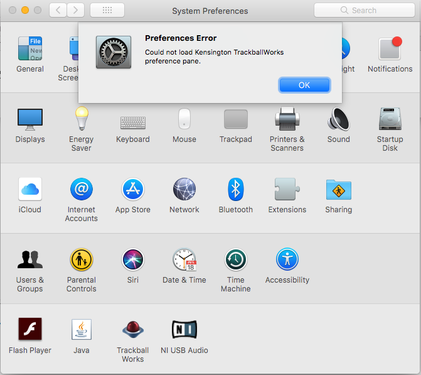Go back with the left arrow button
The height and width of the screenshot is (375, 421).
58,10
